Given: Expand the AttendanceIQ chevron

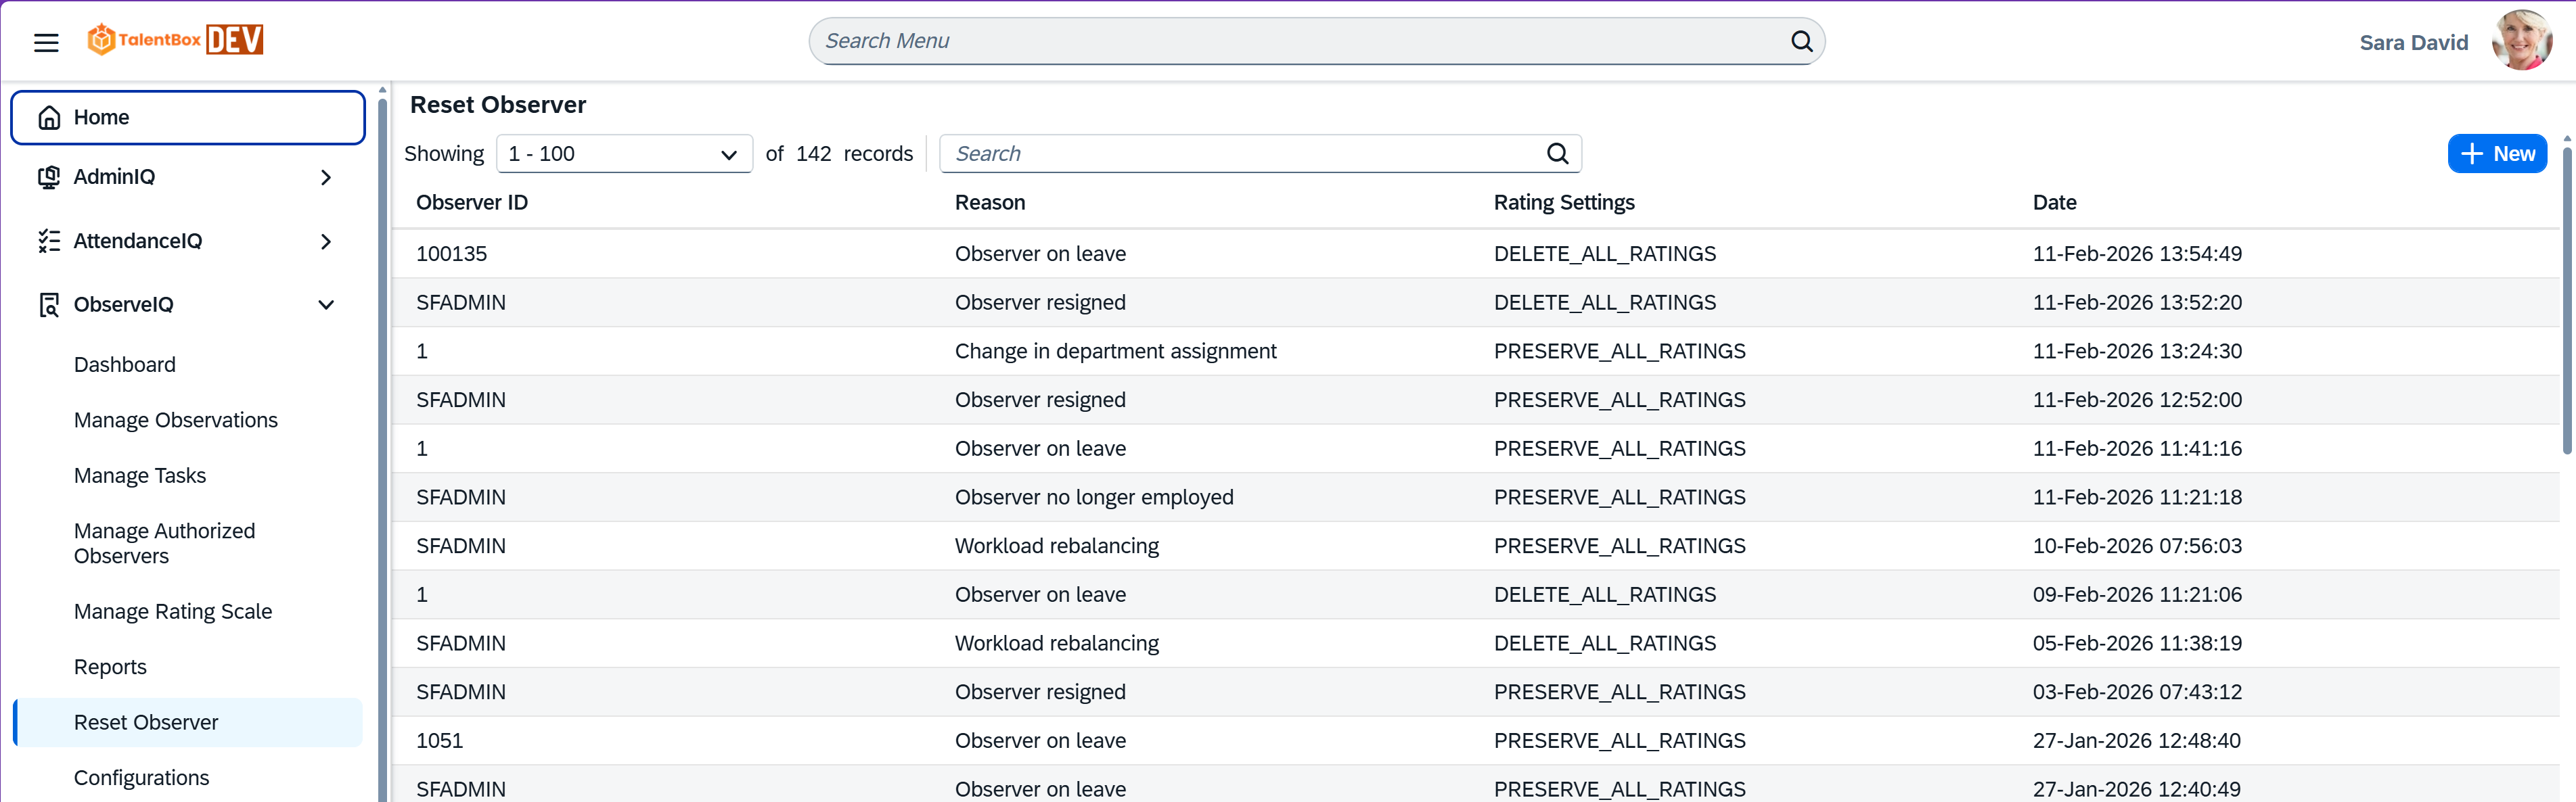Looking at the screenshot, I should pos(325,241).
